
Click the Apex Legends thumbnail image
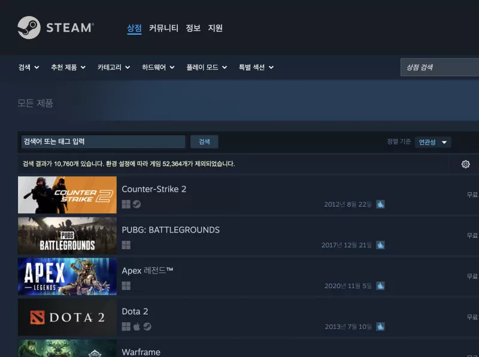pos(67,276)
